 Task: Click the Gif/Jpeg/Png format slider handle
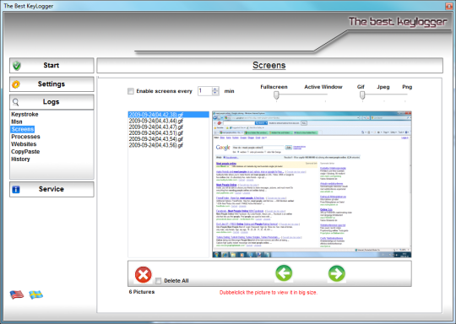362,95
